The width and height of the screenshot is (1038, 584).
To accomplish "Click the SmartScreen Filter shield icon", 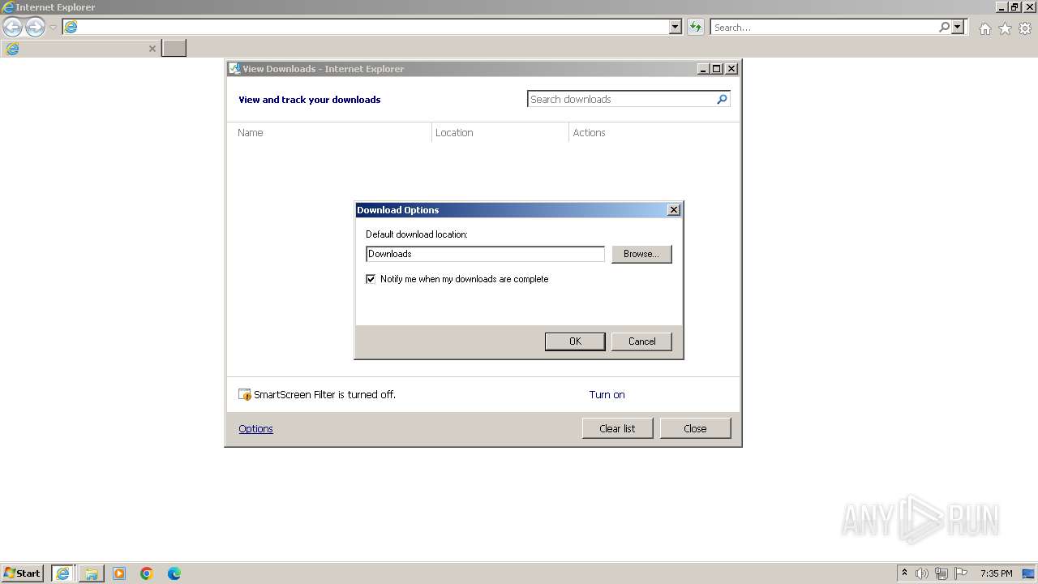I will (x=245, y=395).
